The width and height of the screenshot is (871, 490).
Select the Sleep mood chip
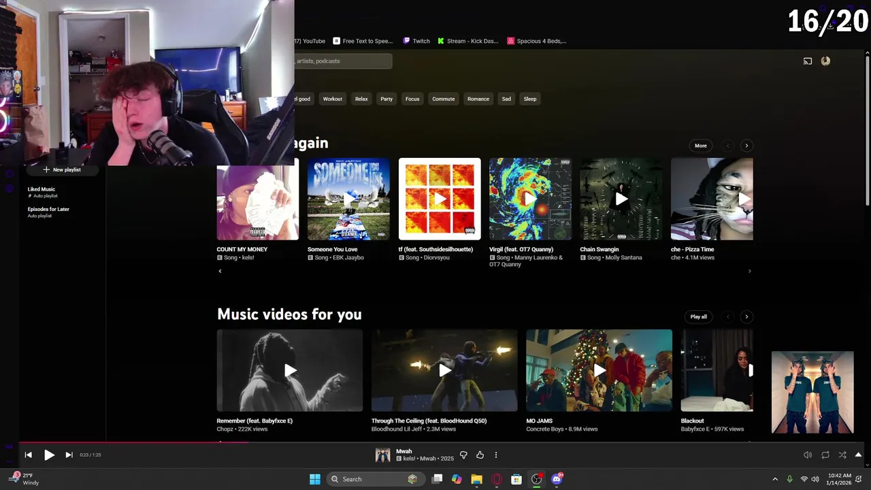point(530,99)
